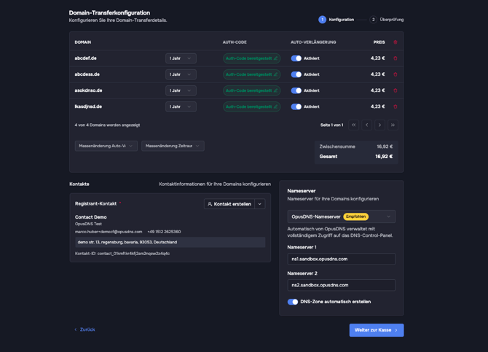Focus the Nameserver 1 field
Viewport: 488px width, 352px height.
pos(342,259)
